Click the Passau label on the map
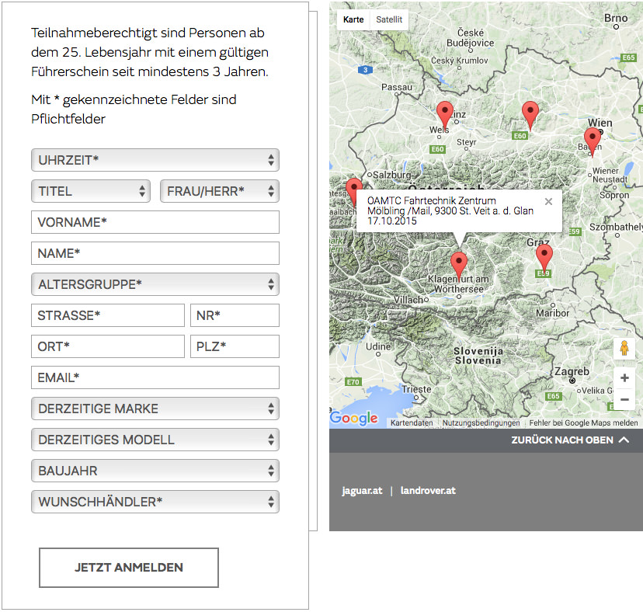This screenshot has width=643, height=612. tap(397, 87)
